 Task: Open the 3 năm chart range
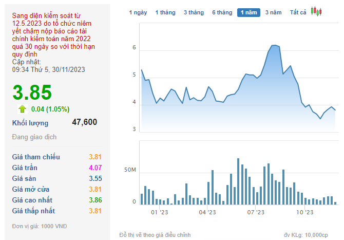pos(273,12)
